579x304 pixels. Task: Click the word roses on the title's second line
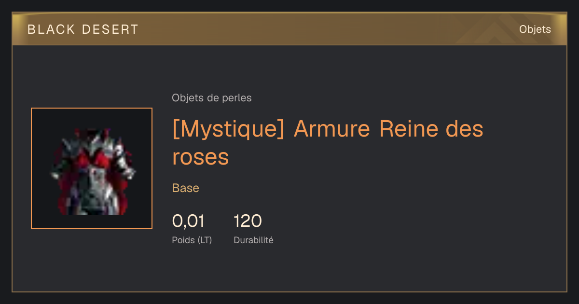[x=200, y=157]
